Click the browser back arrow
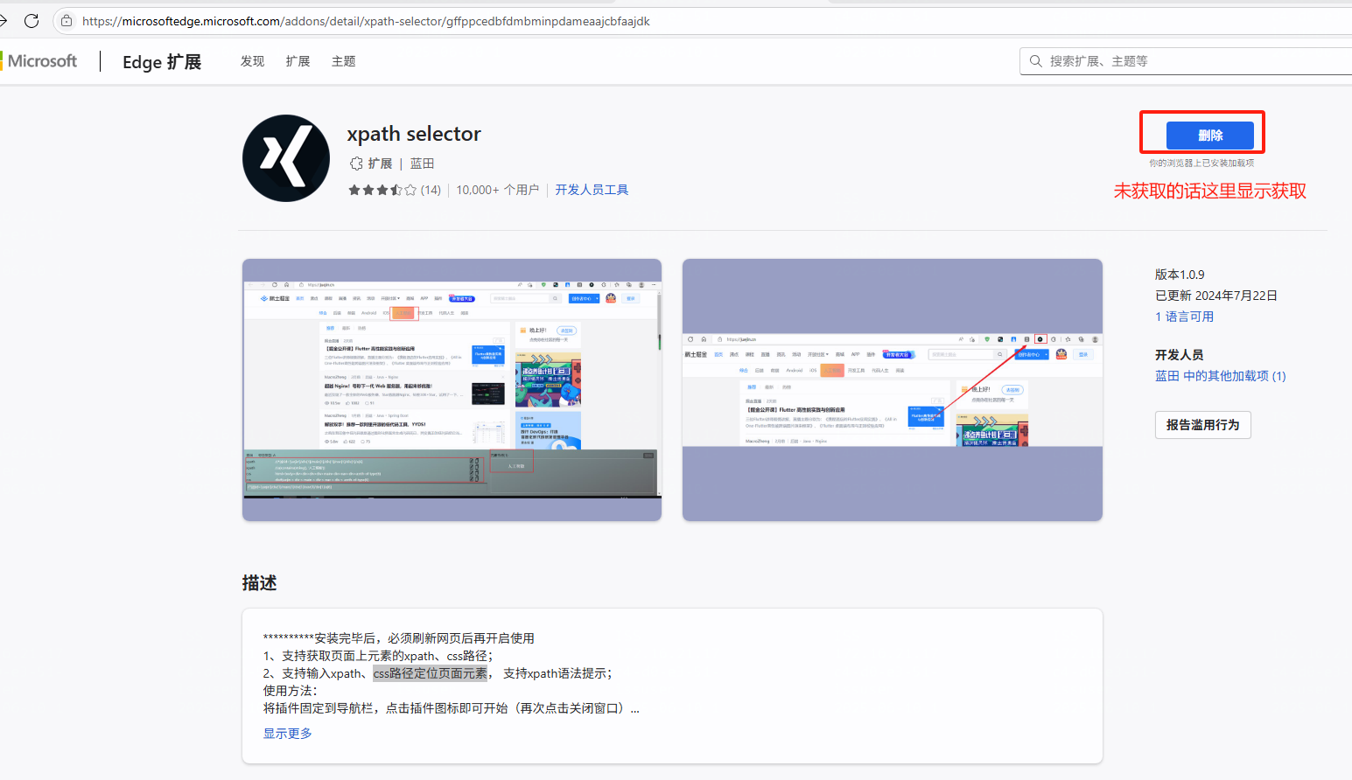Viewport: 1352px width, 780px height. 4,20
